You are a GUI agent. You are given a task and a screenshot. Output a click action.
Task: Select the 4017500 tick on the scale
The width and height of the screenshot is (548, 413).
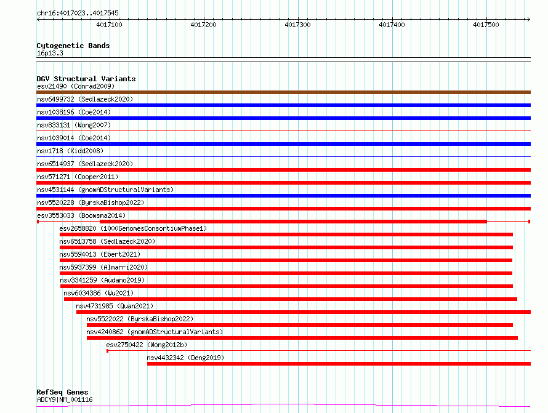tap(486, 25)
